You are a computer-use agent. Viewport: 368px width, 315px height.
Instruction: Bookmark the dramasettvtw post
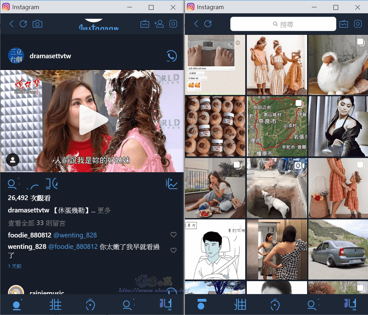(172, 184)
